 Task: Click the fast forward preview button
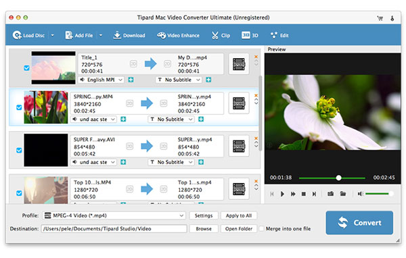(x=293, y=194)
